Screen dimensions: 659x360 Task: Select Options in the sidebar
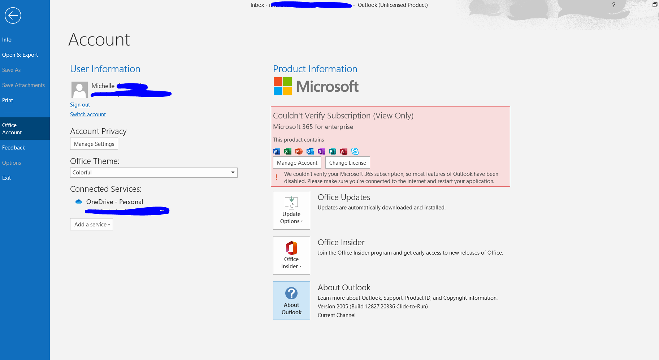[x=25, y=163]
